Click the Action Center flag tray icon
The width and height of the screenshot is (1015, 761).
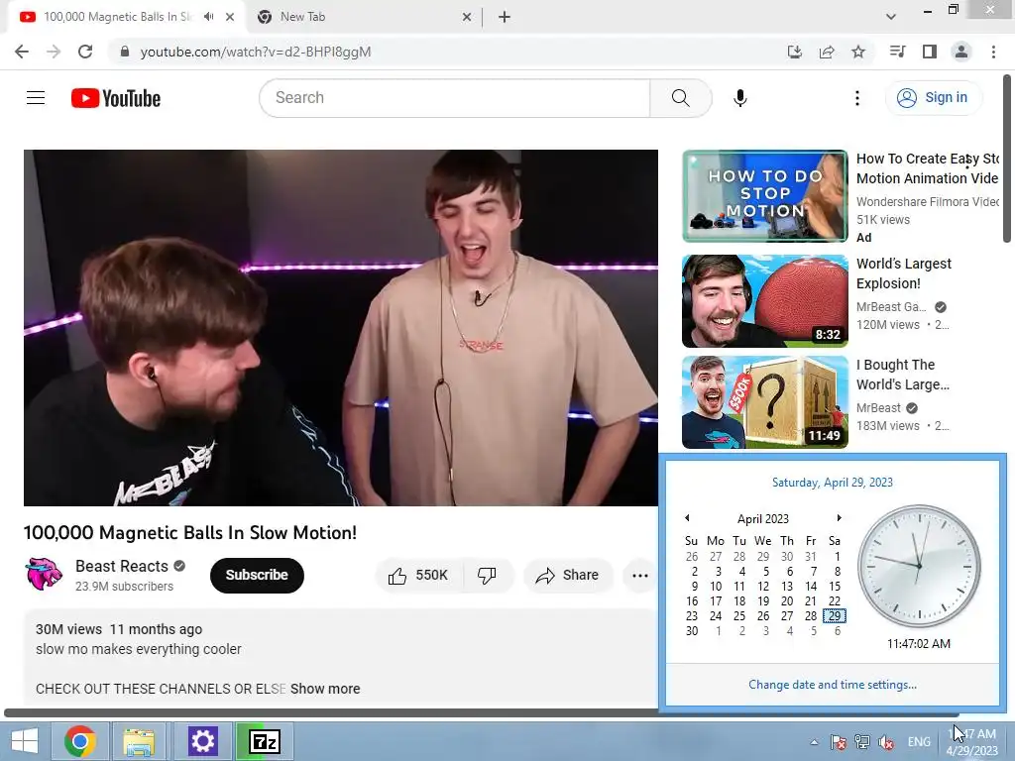tap(839, 742)
